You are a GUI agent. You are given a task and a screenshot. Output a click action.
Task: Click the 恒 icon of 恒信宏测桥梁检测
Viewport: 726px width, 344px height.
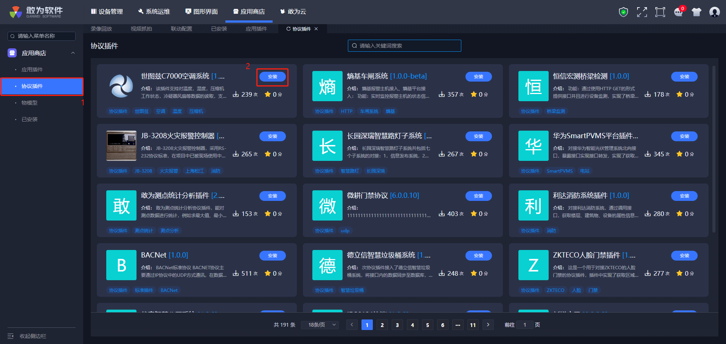(x=533, y=86)
